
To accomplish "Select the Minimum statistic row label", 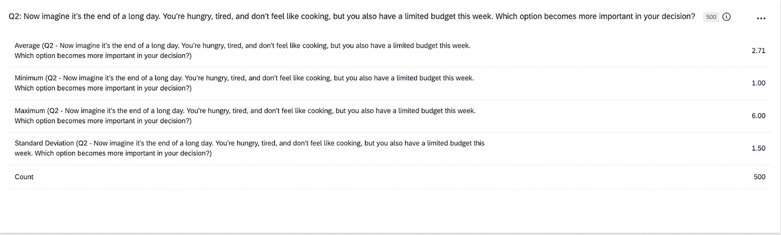I will coord(244,83).
